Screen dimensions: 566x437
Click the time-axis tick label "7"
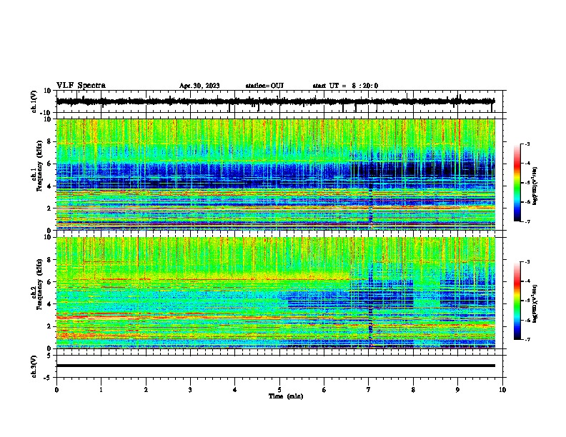(369, 390)
